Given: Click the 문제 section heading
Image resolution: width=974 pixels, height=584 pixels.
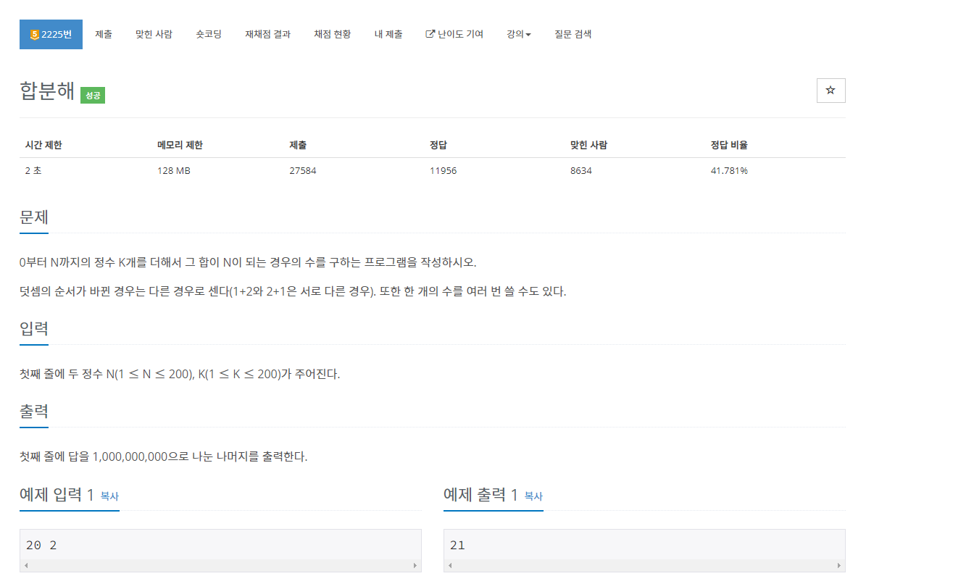Looking at the screenshot, I should click(x=34, y=217).
